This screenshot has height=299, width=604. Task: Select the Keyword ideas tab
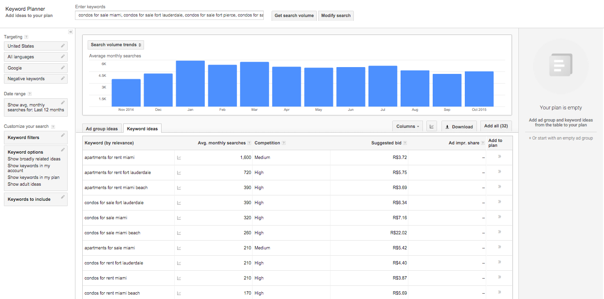[142, 129]
